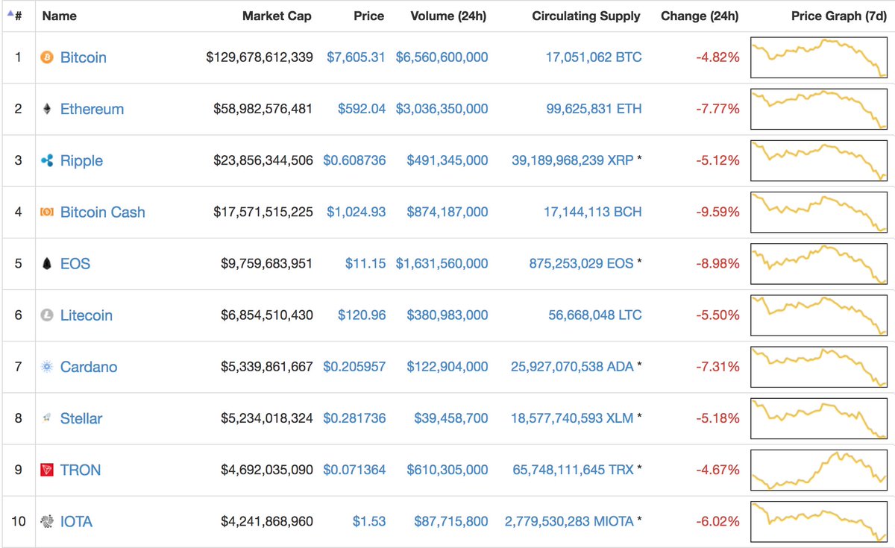Click supply 39,189,968,239 XRP

(573, 160)
